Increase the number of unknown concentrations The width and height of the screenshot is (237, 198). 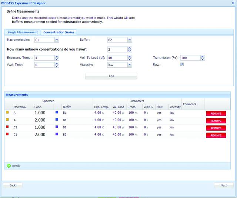(130, 48)
